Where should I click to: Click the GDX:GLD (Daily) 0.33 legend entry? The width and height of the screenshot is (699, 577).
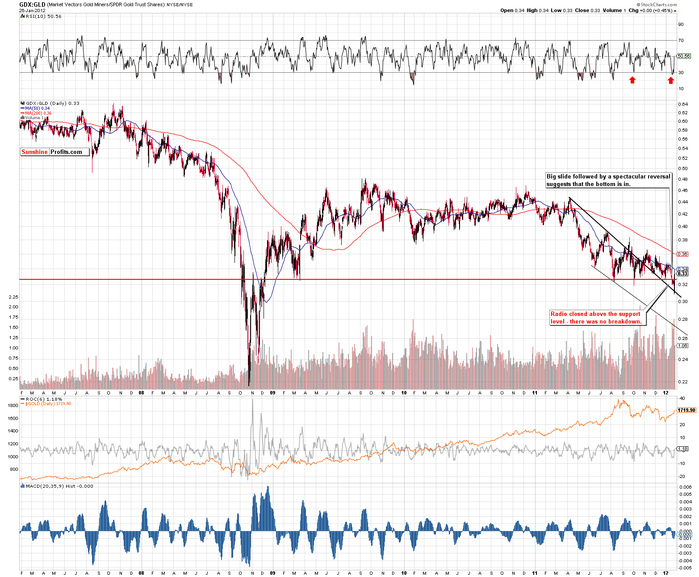click(x=53, y=103)
